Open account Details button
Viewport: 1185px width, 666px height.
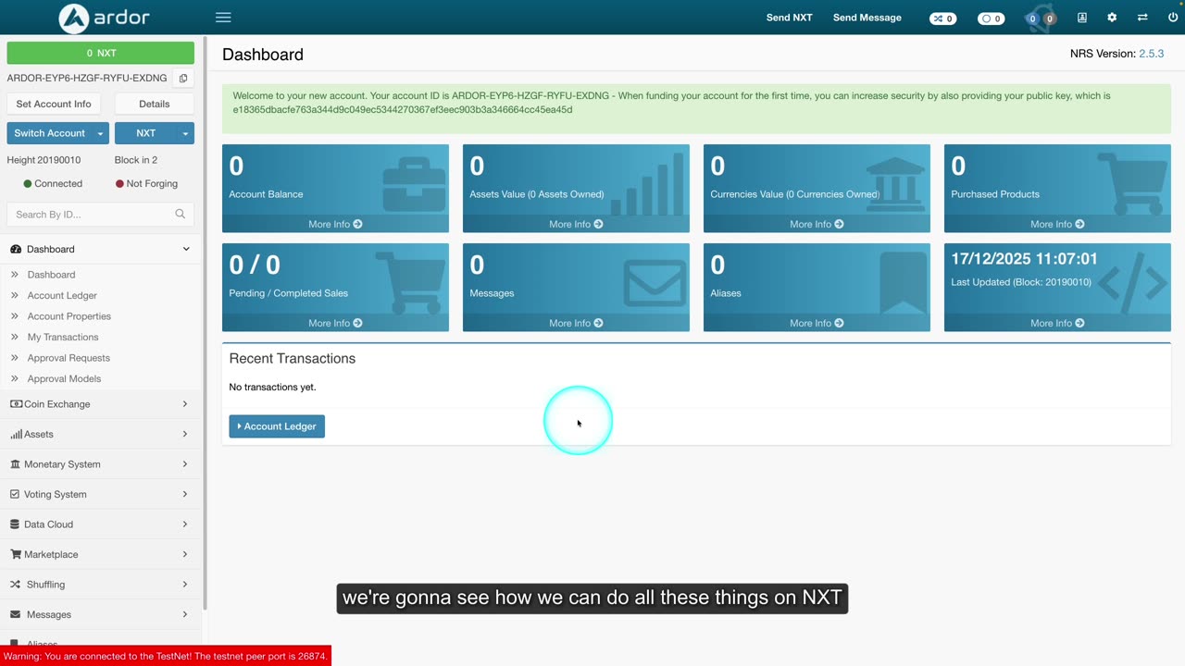coord(155,104)
